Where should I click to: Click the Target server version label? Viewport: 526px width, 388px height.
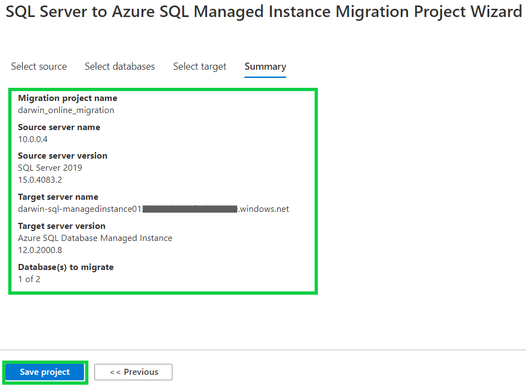pyautogui.click(x=61, y=226)
